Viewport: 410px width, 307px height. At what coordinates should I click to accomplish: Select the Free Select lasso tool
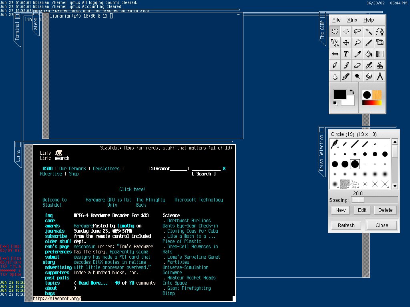(358, 32)
